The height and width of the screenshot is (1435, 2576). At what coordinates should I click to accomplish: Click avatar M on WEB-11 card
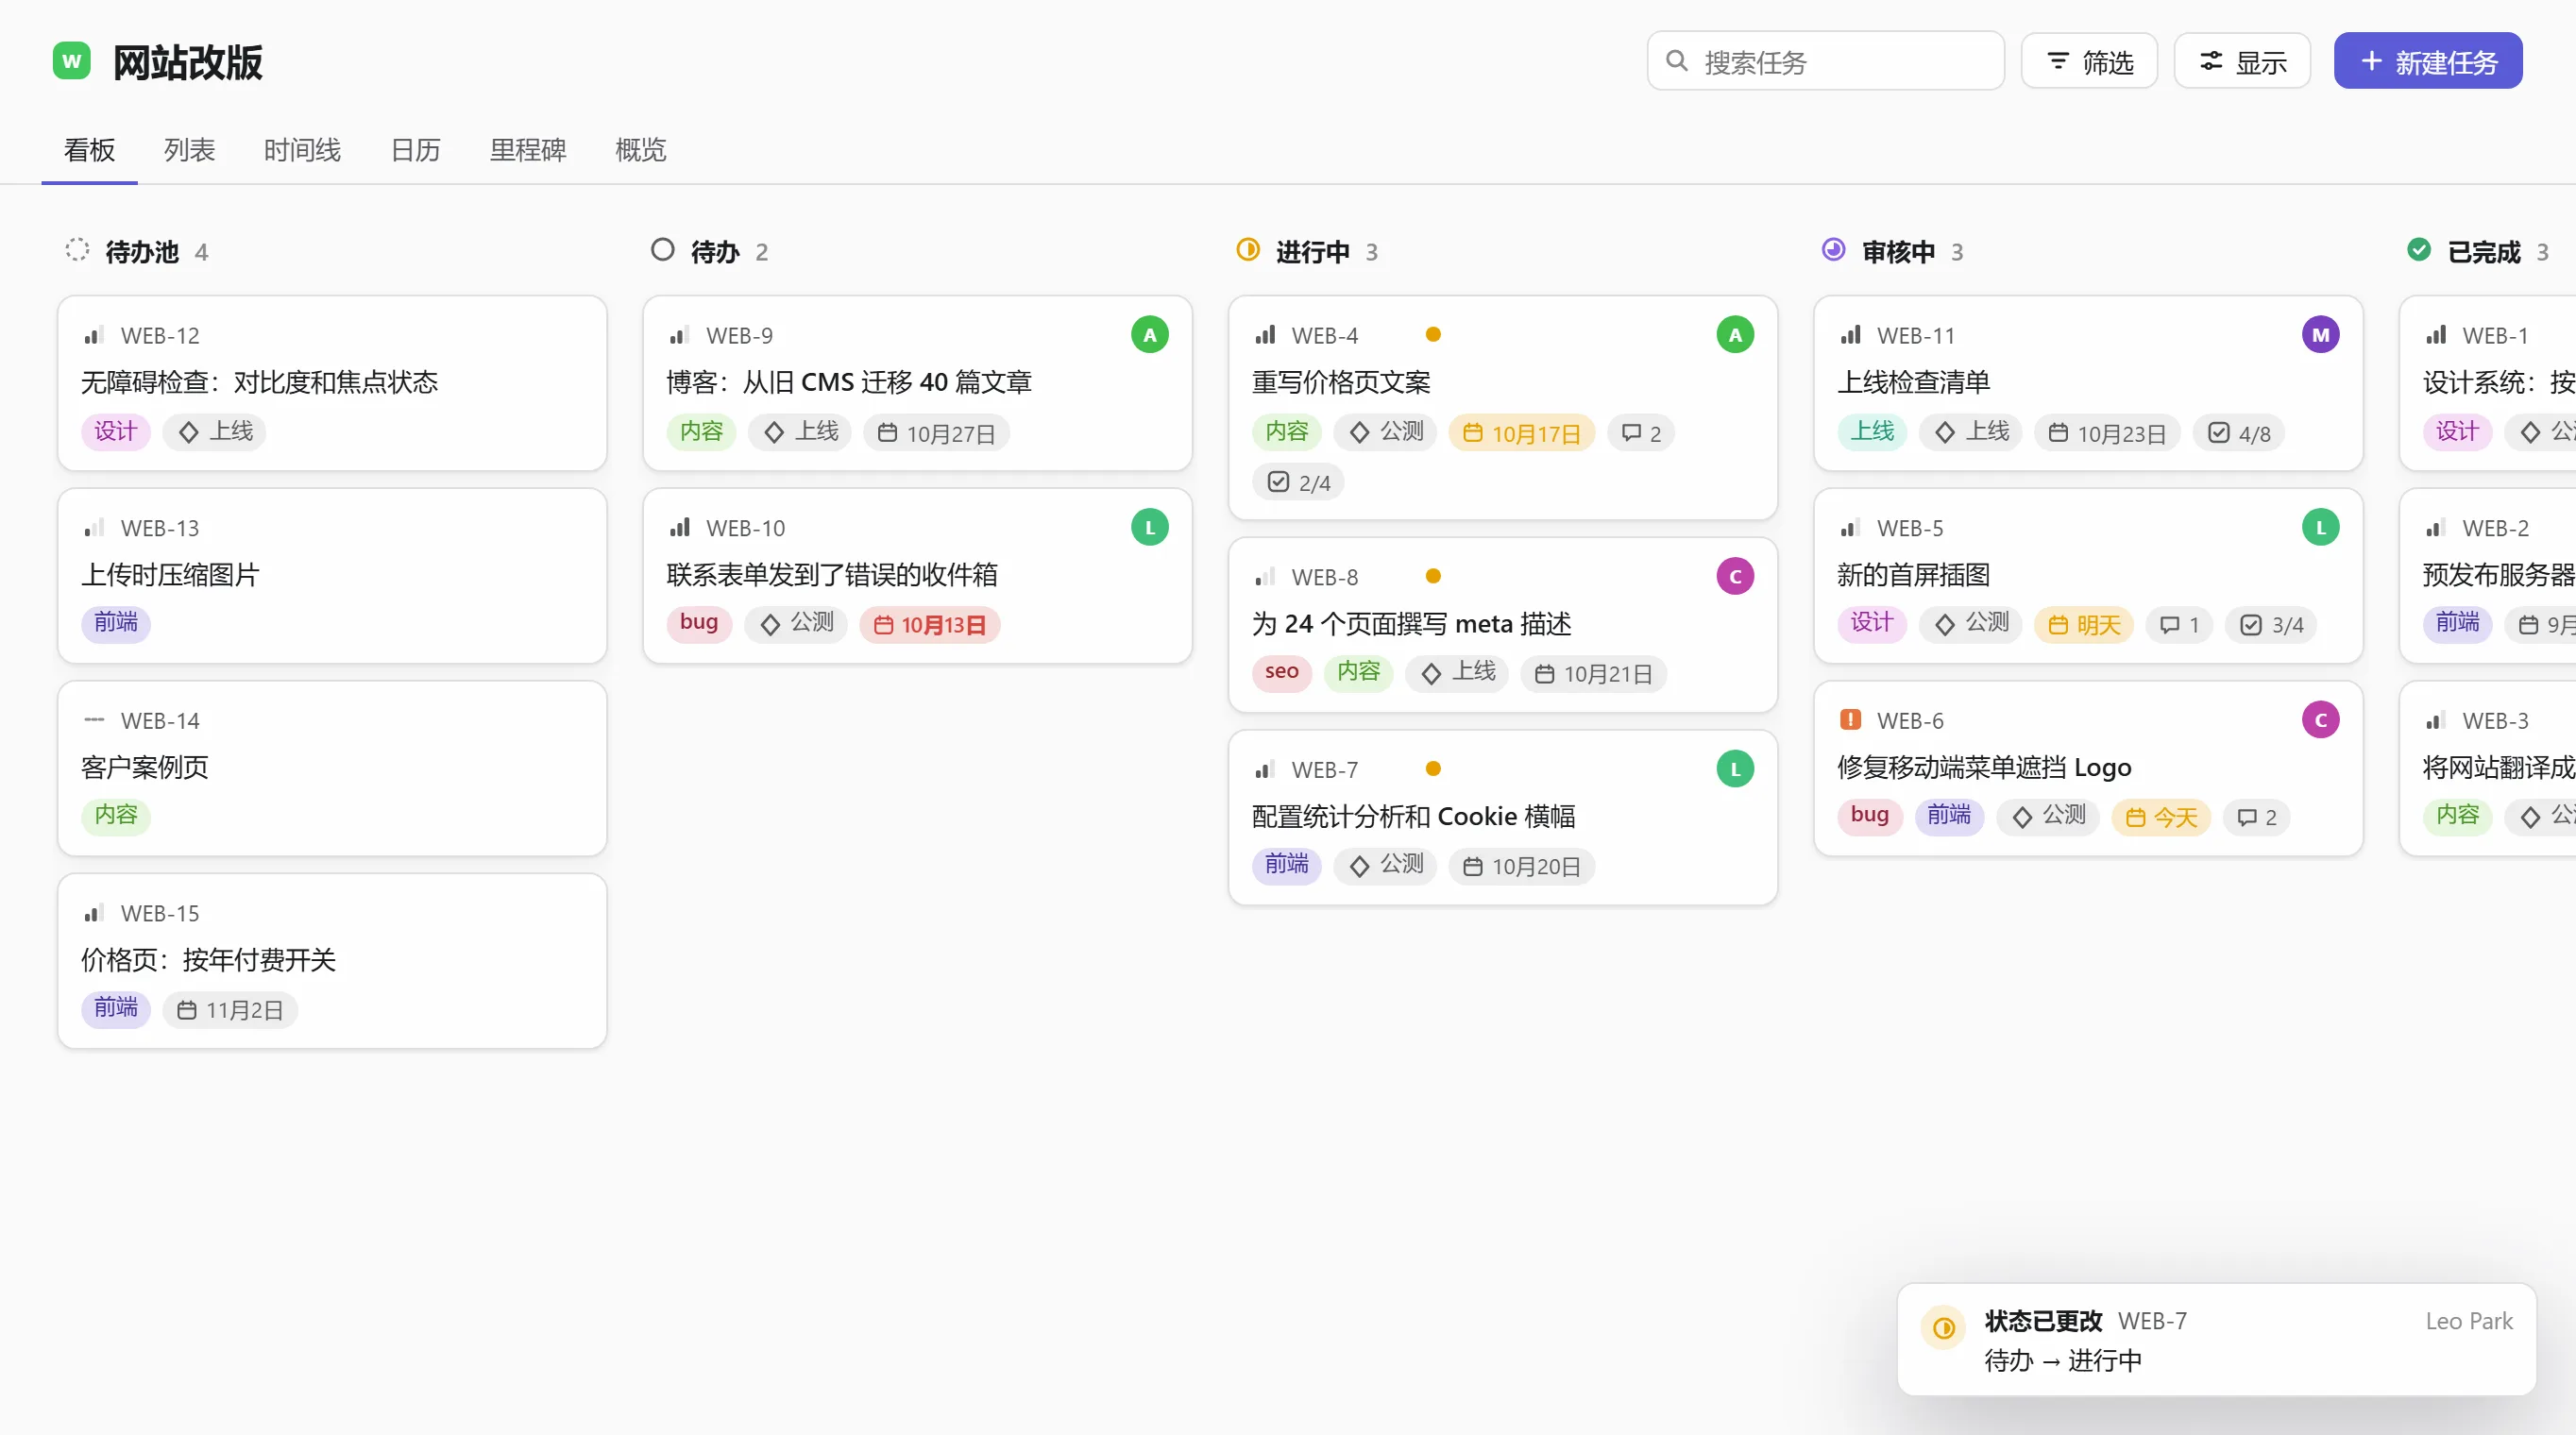click(2320, 335)
